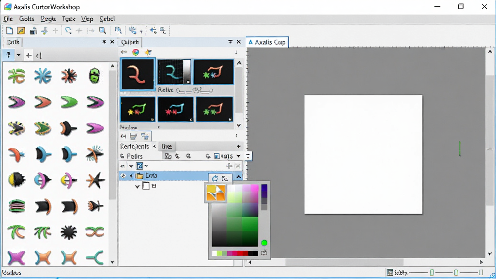The image size is (496, 279).
Task: Toggle the visibility icon on the selected folder row
Action: point(124,175)
